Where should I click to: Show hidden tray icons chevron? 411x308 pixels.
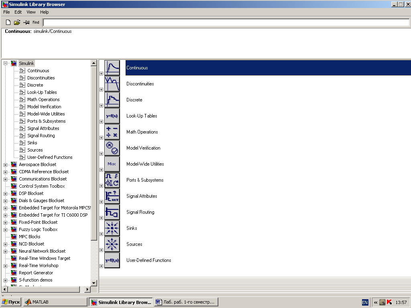(376, 302)
